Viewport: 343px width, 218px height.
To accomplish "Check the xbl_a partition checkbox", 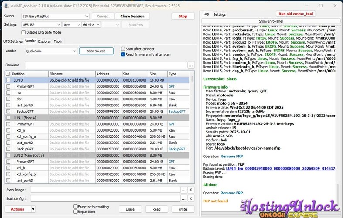I will (8, 130).
